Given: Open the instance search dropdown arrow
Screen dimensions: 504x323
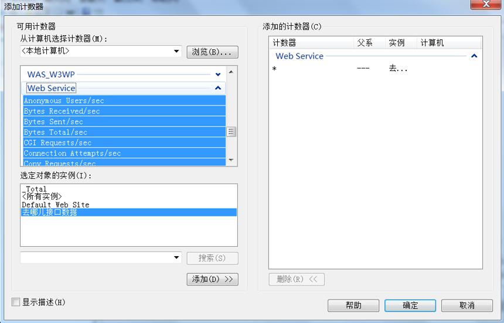Looking at the screenshot, I should [176, 257].
